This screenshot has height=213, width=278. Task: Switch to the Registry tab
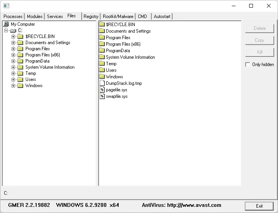pos(91,17)
